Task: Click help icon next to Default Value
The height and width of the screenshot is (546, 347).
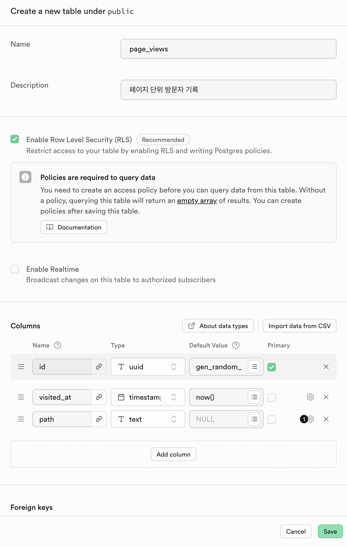Action: [236, 345]
